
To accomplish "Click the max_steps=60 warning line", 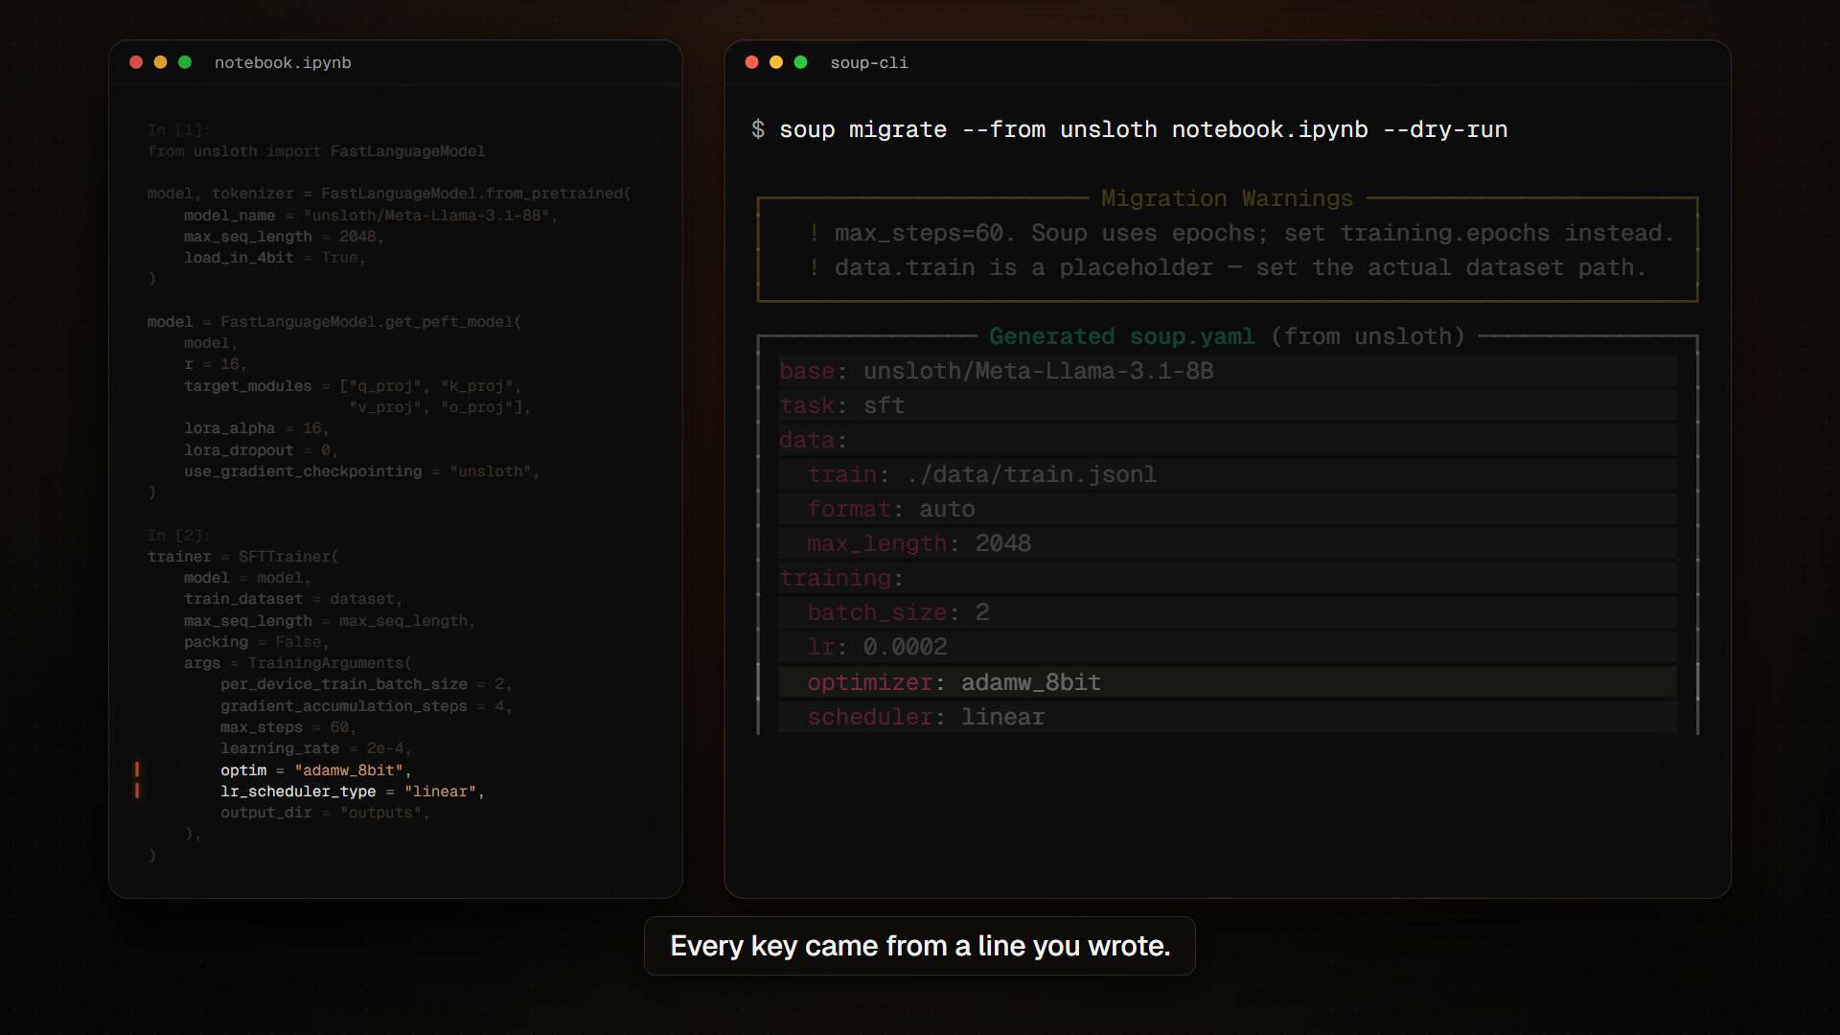I will point(1241,233).
